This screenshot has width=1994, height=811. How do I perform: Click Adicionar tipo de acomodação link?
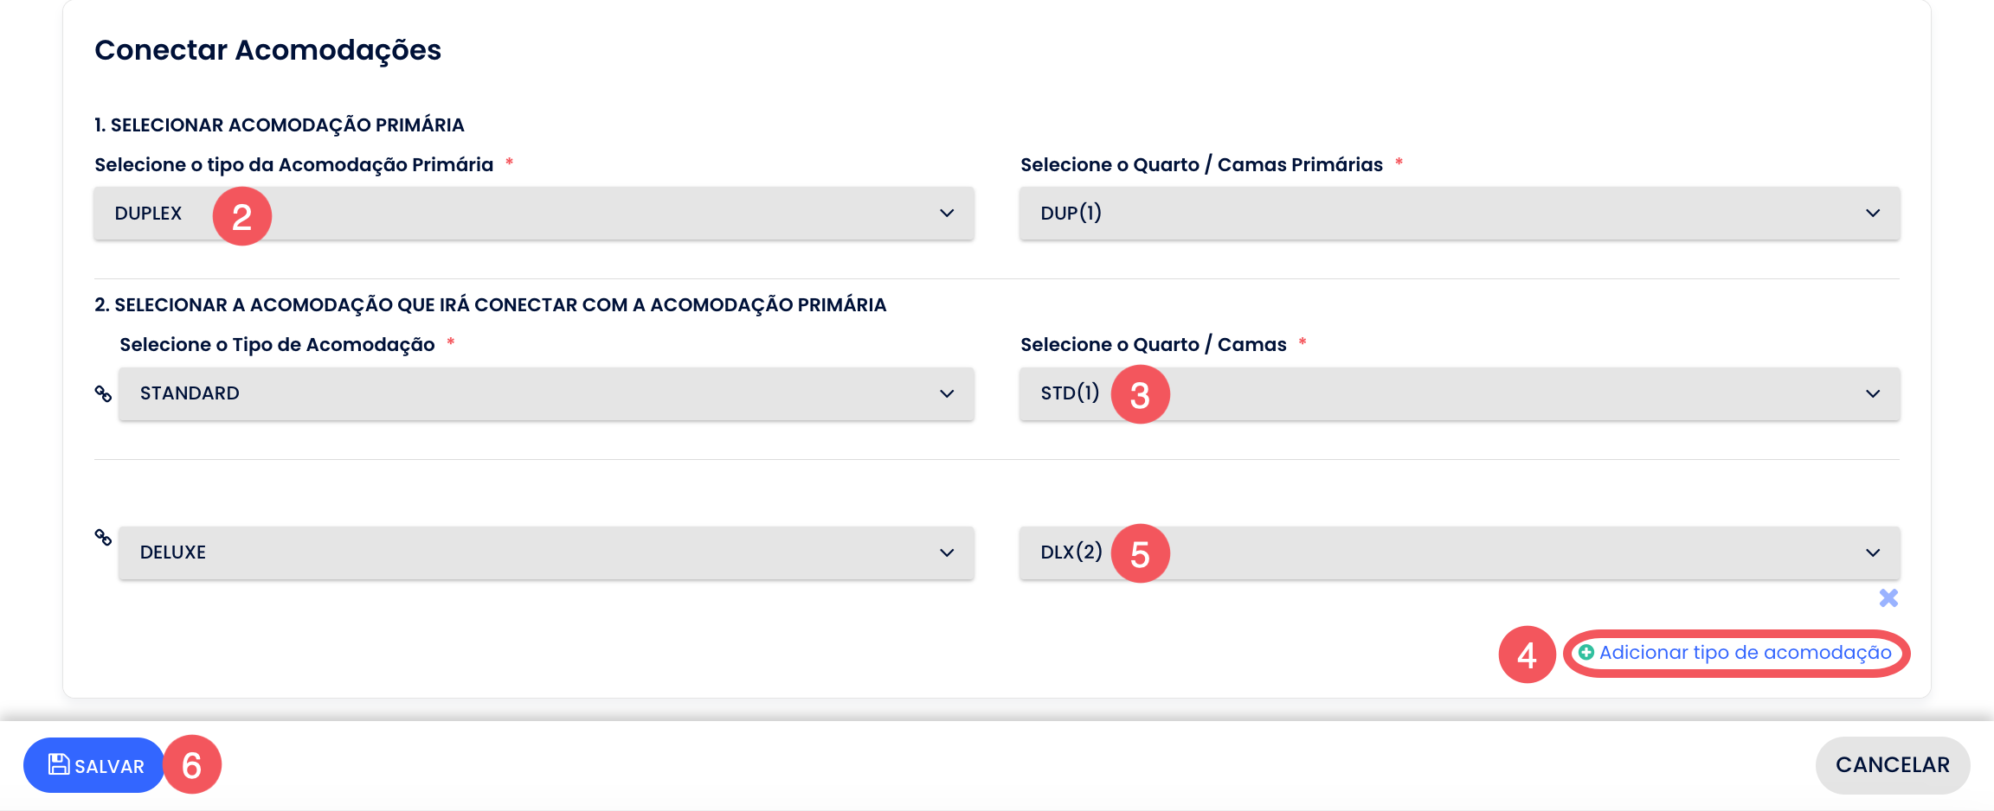[1745, 653]
